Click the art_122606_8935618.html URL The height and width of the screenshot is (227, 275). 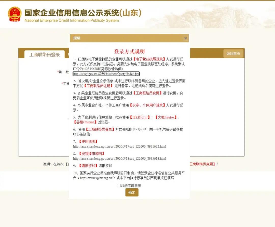click(x=120, y=158)
